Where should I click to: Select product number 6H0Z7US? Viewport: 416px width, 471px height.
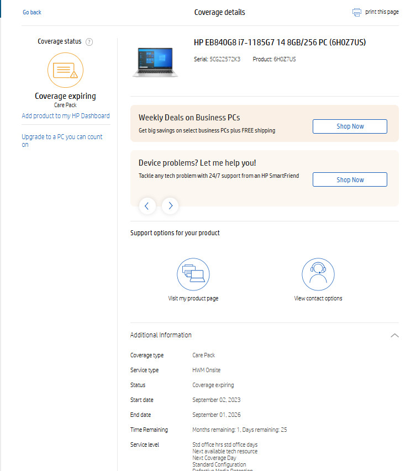285,59
